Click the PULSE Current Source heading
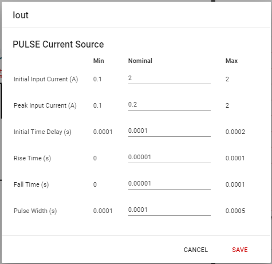This screenshot has width=272, height=264. click(x=58, y=44)
